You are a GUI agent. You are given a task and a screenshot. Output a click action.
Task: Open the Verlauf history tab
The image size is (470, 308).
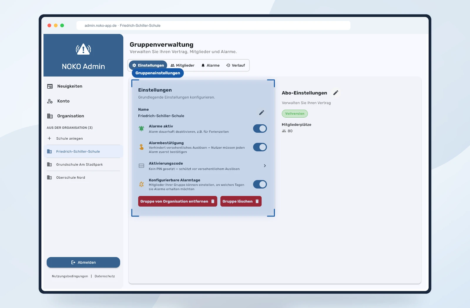tap(236, 65)
